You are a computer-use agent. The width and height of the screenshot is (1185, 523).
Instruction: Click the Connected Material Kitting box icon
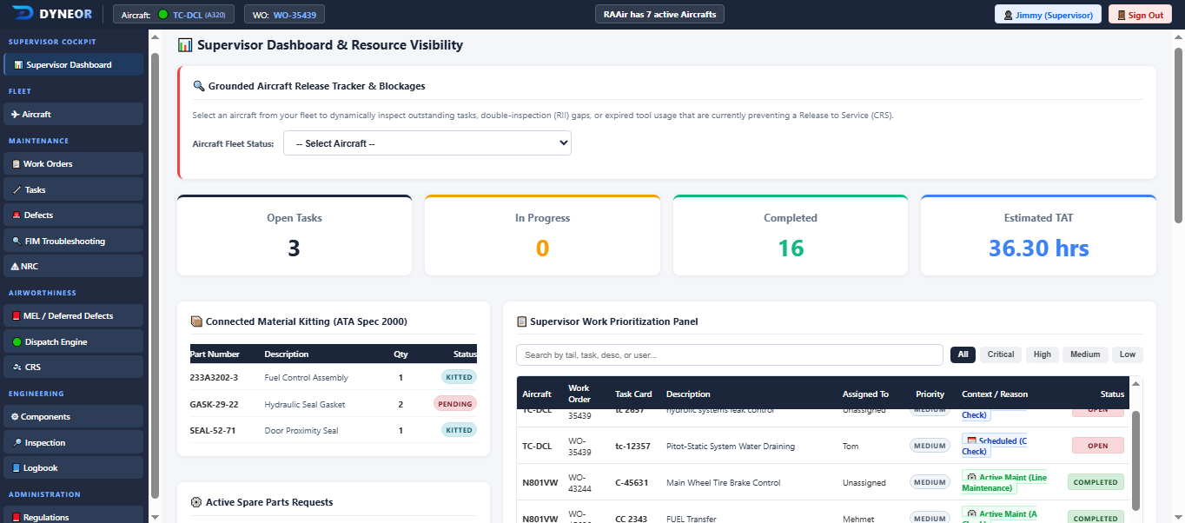coord(196,321)
